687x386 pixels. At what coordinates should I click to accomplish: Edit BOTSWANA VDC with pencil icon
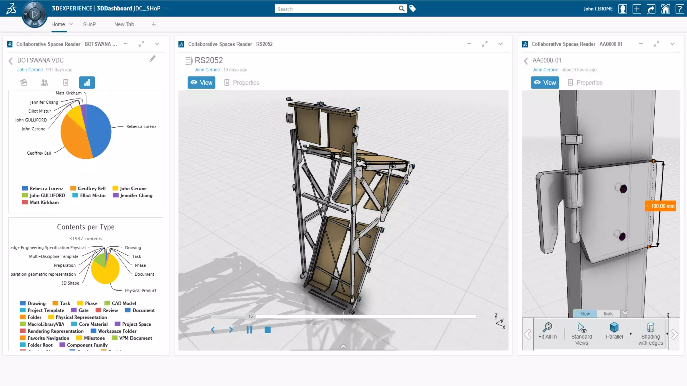coord(152,59)
